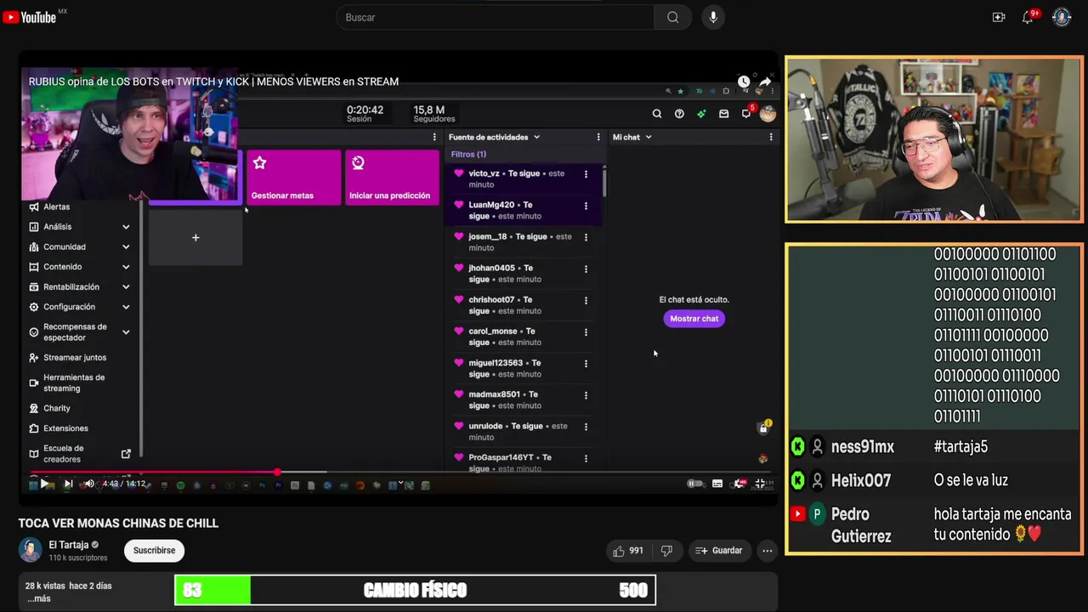This screenshot has height=612, width=1088.
Task: Open Twitch whispers icon with badge
Action: 746,113
